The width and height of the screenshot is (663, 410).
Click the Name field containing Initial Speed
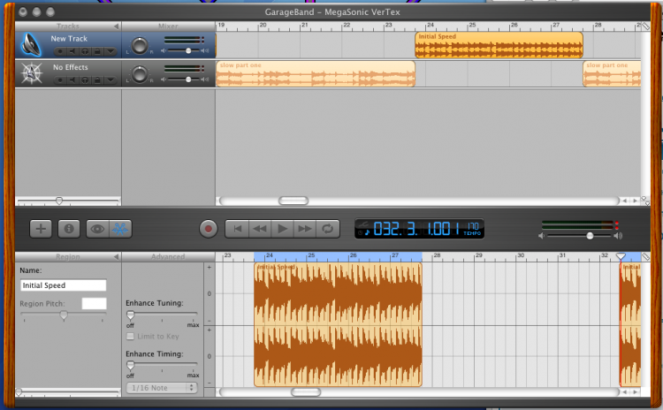pos(63,285)
